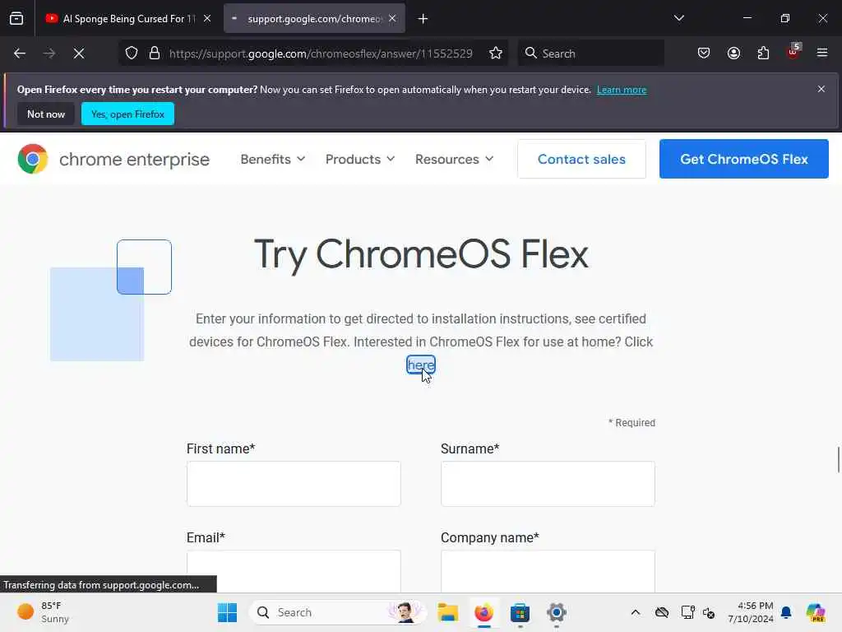Screen dimensions: 842x632
Task: Expand the Resources menu
Action: tap(454, 159)
